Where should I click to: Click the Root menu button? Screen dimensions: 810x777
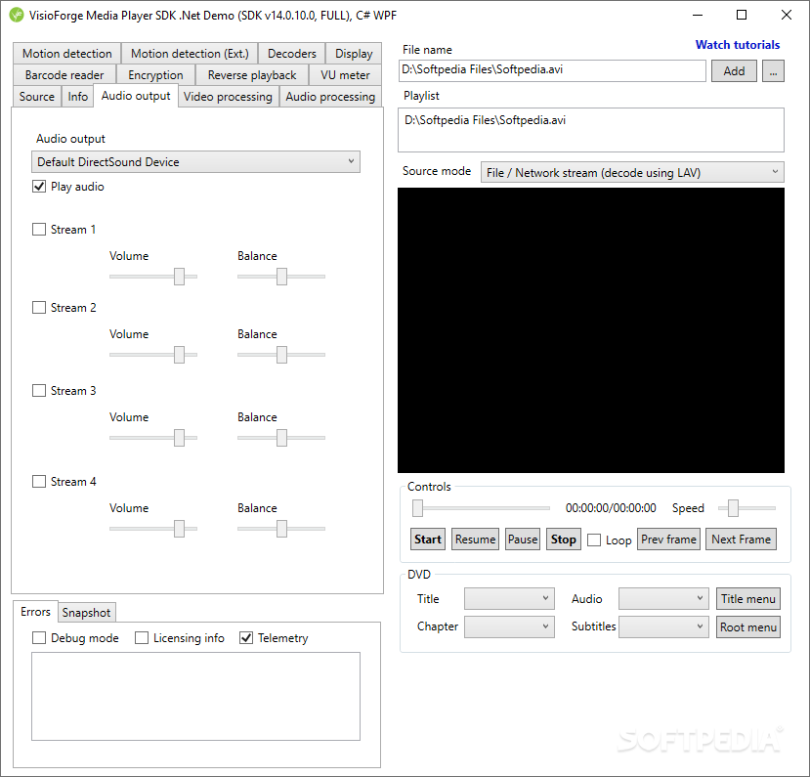coord(748,627)
